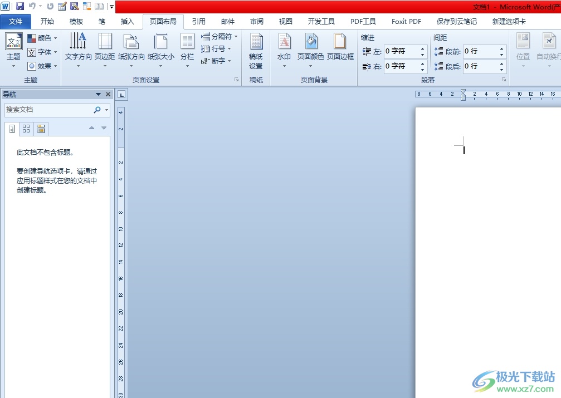
Task: Open theme Fonts (字体) dropdown
Action: (x=42, y=52)
